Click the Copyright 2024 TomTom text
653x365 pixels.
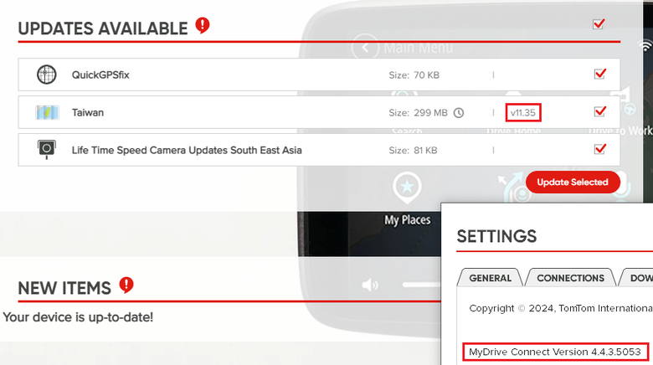pos(561,308)
